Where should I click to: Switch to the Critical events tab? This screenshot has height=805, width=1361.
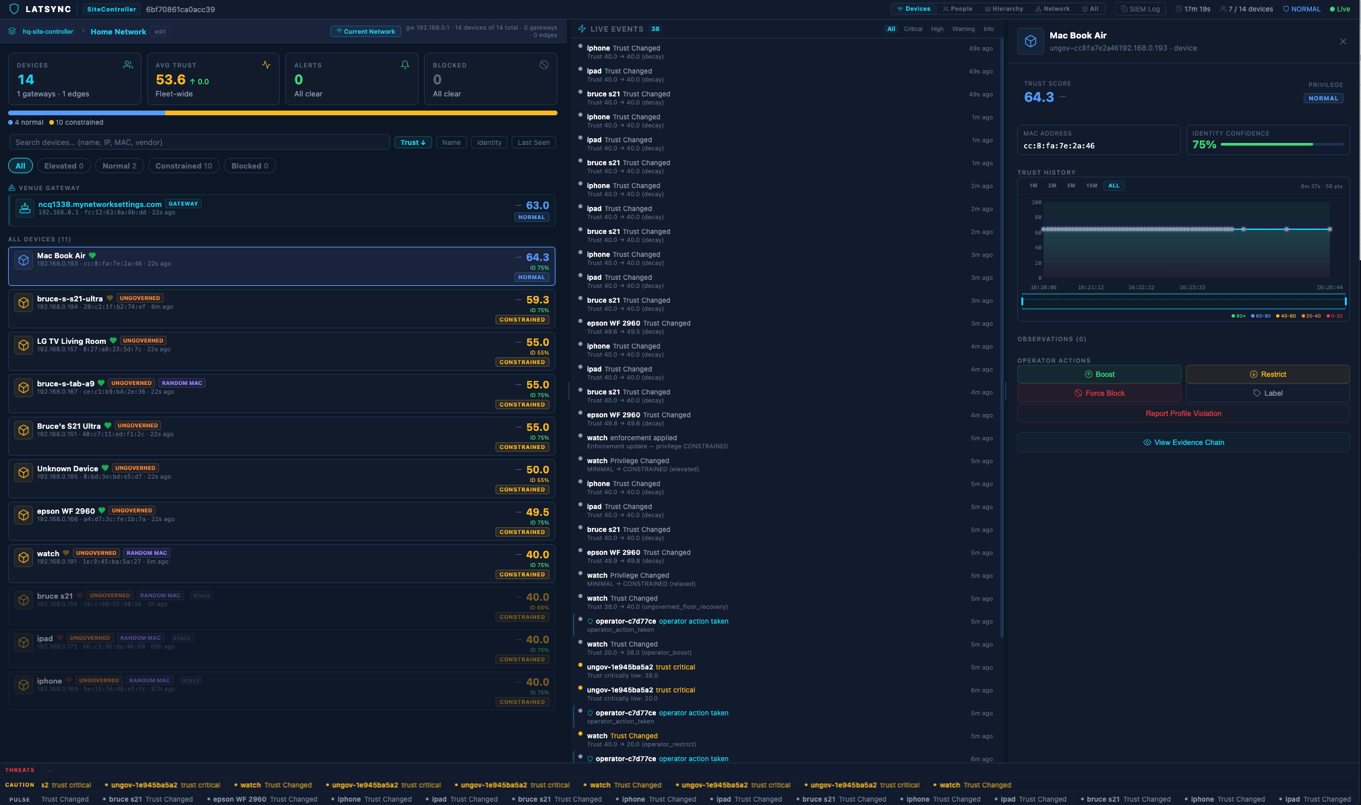pos(913,29)
